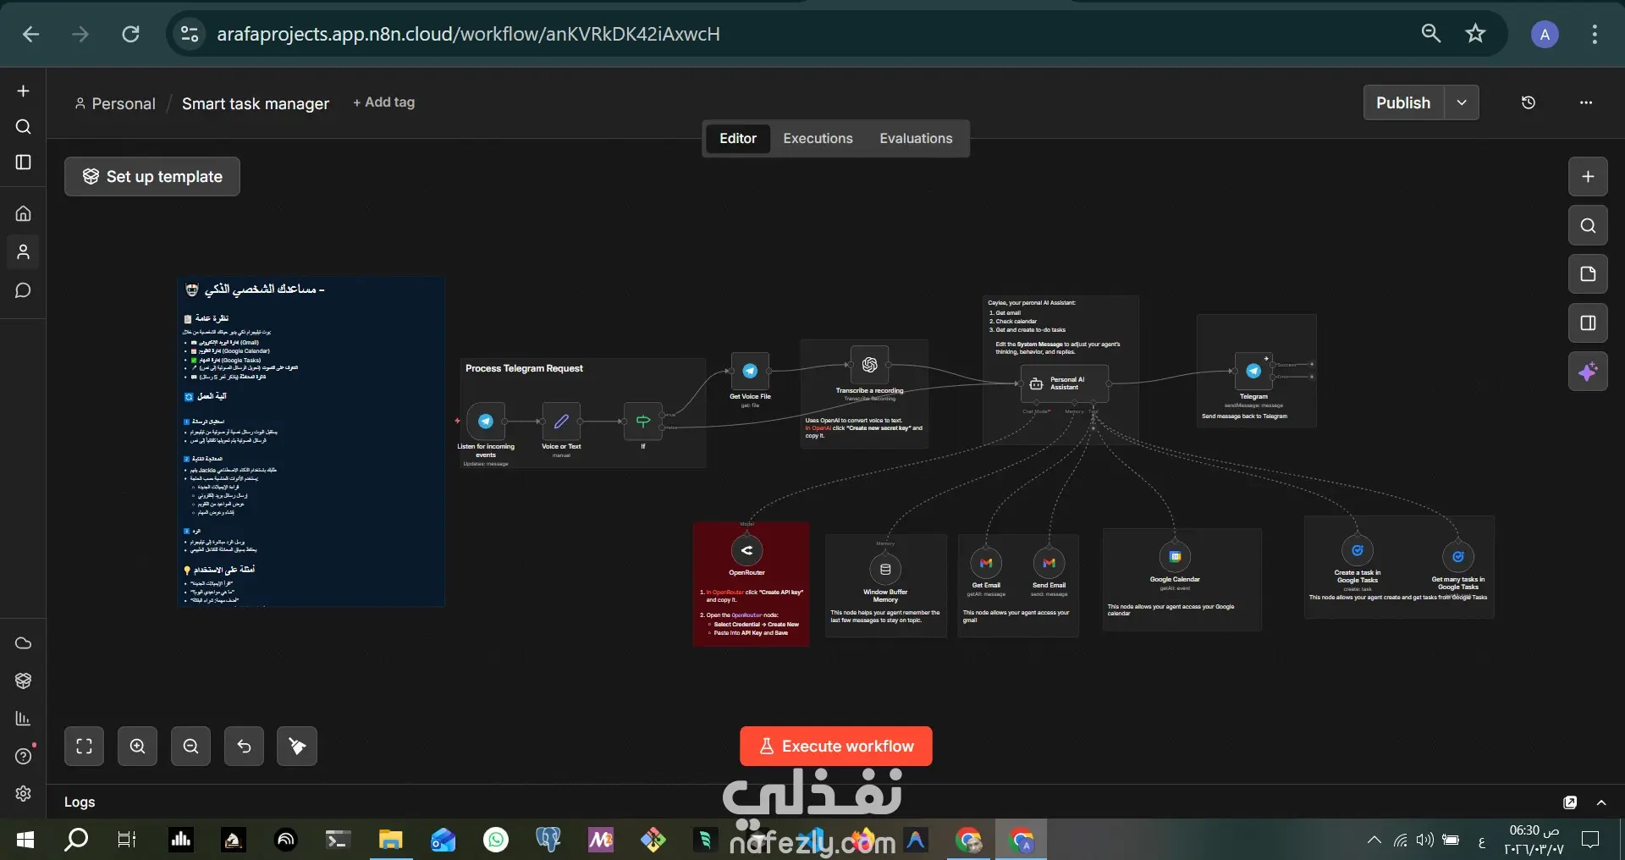Open workflow history clock icon

(1529, 102)
